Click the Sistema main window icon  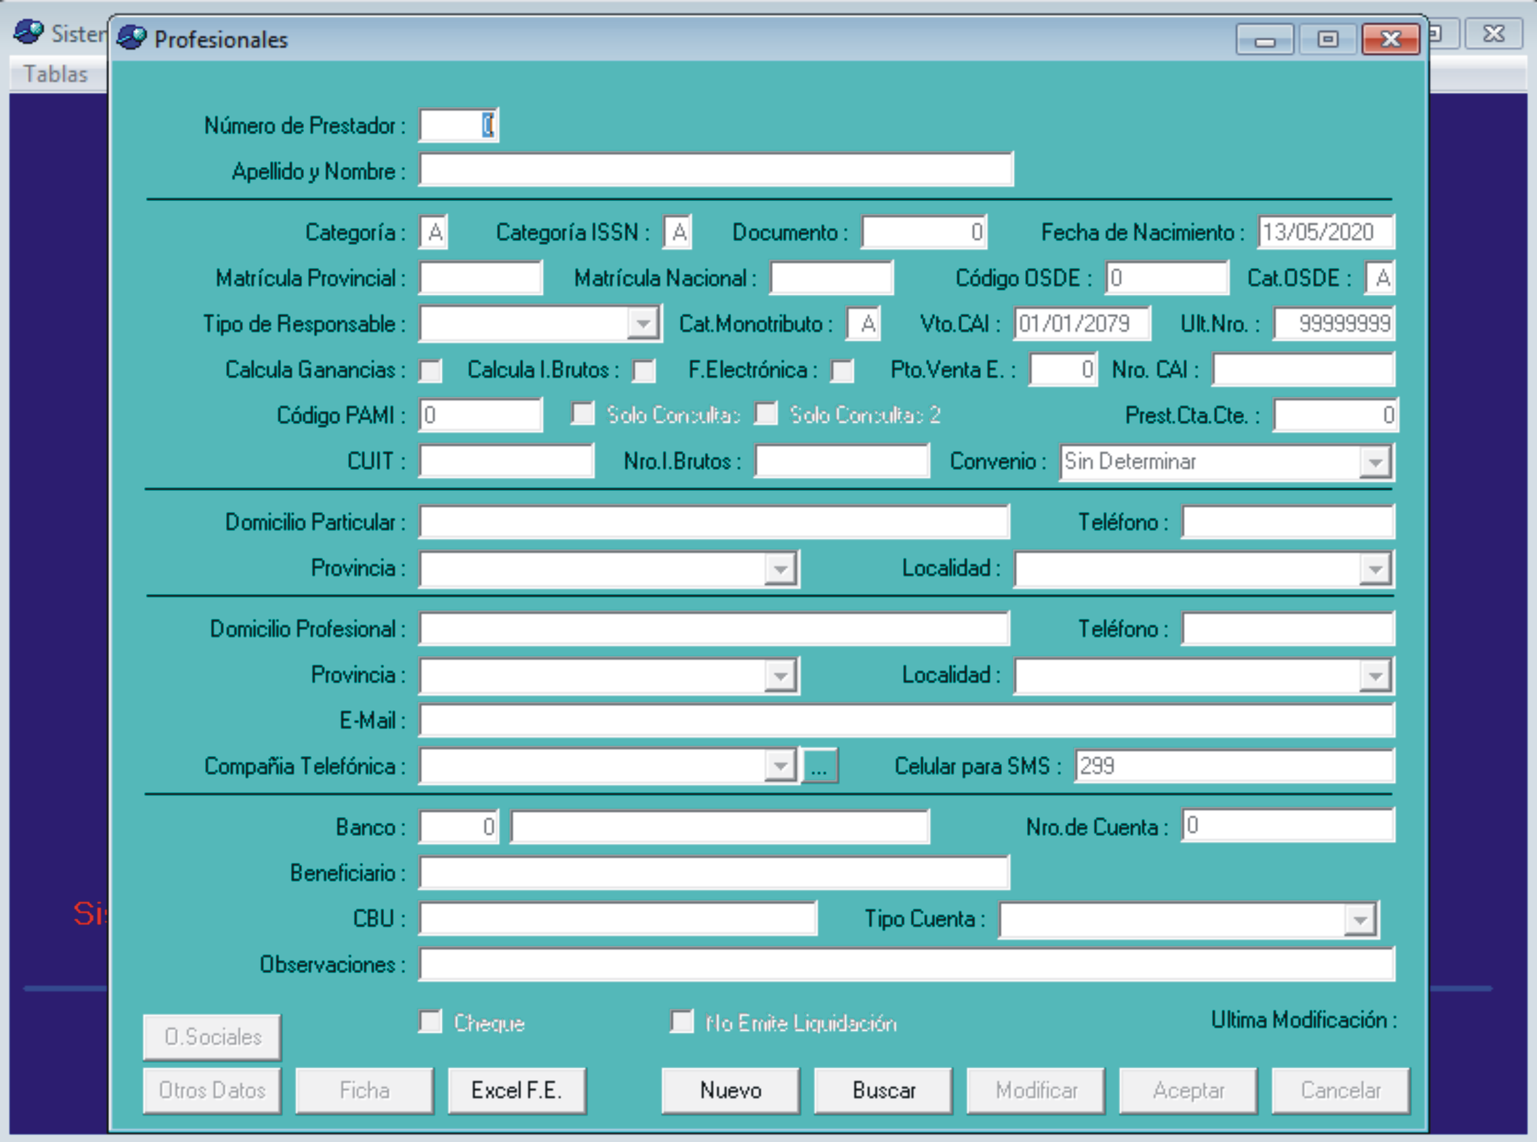(28, 32)
